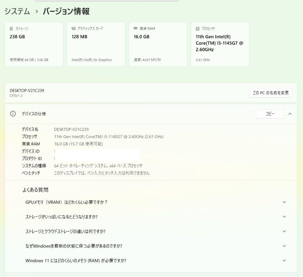This screenshot has height=277, width=303.
Task: Select the Intel Core i5-1145G7 processor card
Action: pos(220,44)
